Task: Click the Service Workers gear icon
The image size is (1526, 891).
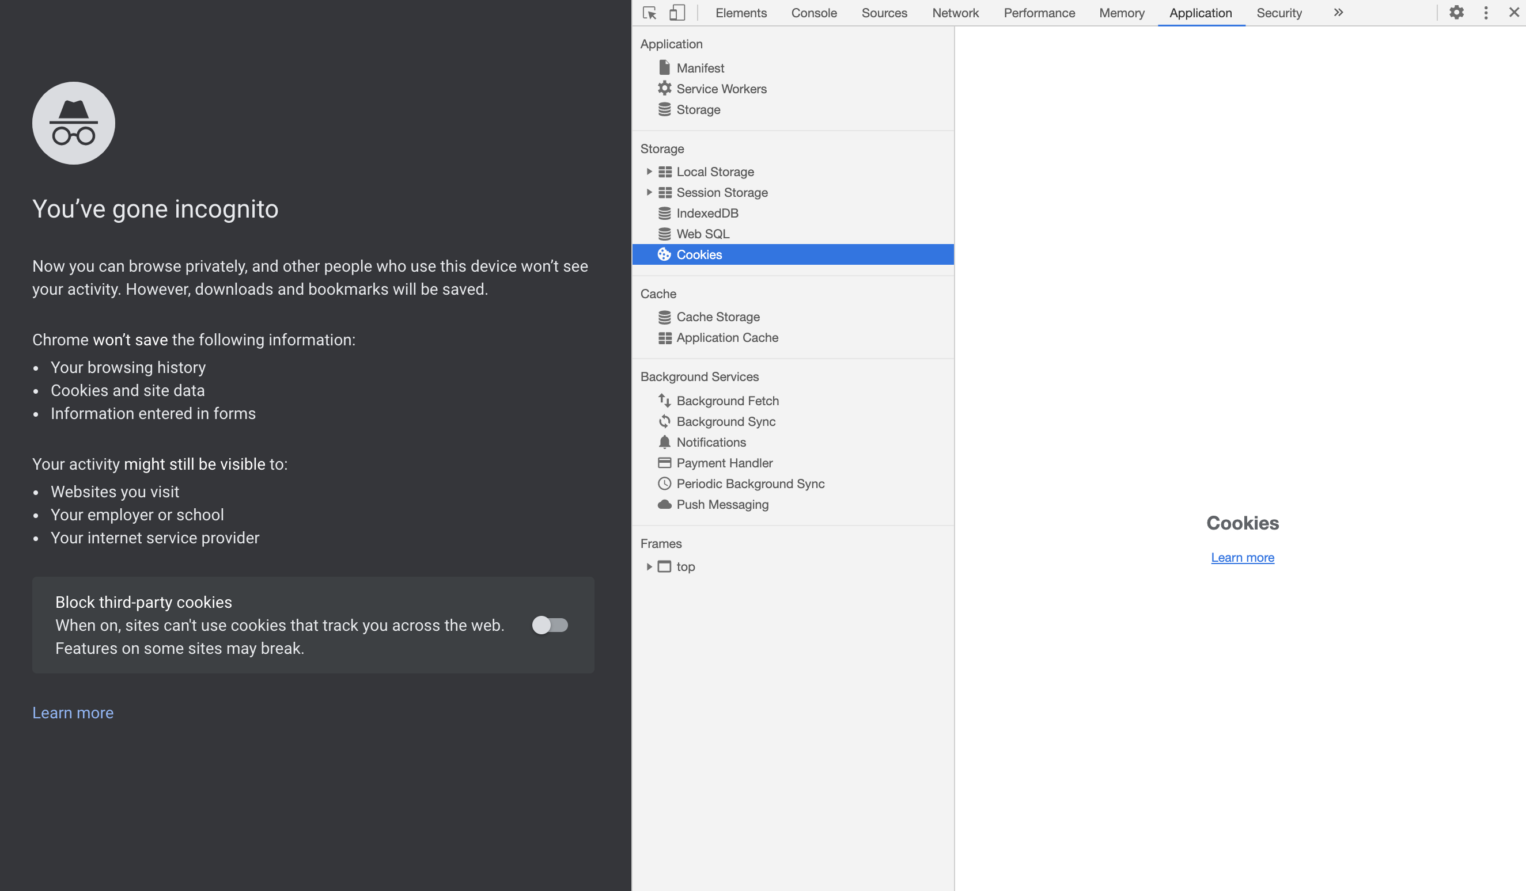Action: [664, 88]
